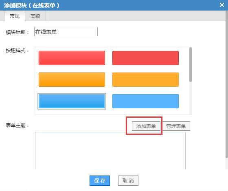Save the module with 保存
228x191 pixels.
click(x=100, y=181)
